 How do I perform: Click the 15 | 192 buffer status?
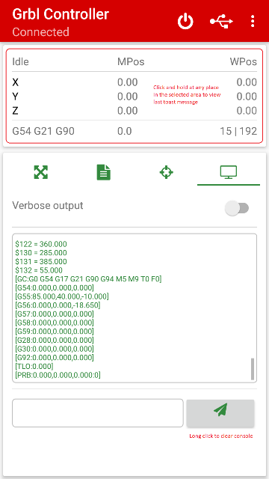[x=238, y=131]
